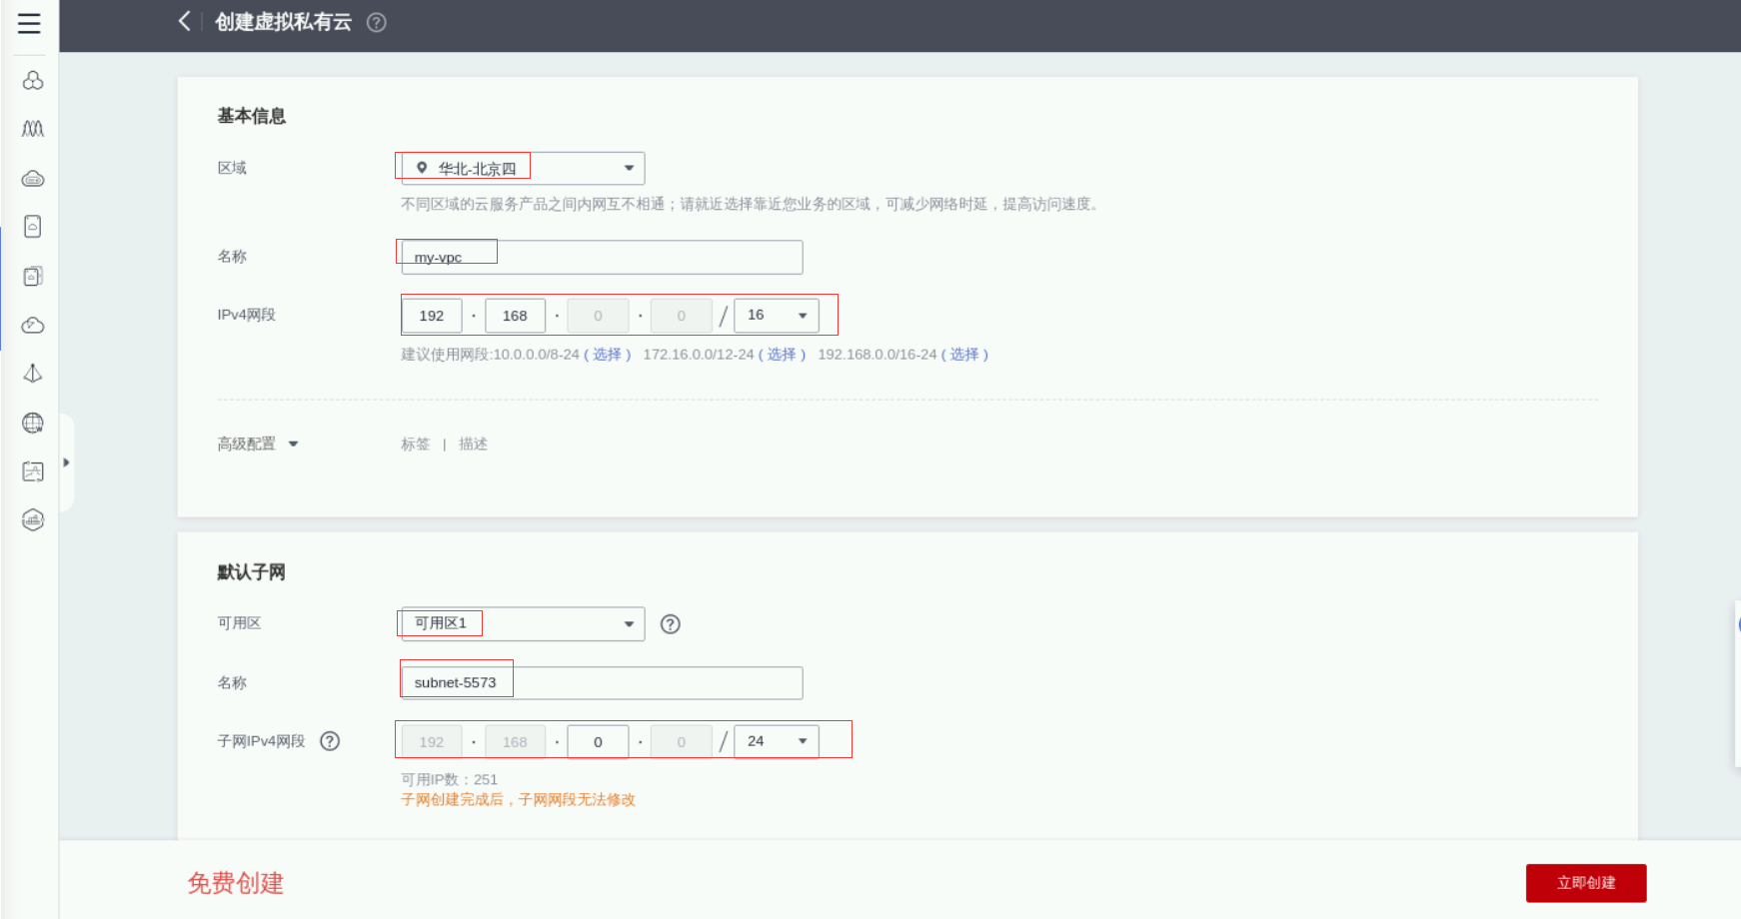Click the hexagon bar chart sidebar icon

click(x=33, y=519)
